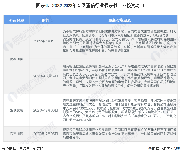Click the 海格通信 company name cell
The image size is (180, 154).
pos(16,59)
